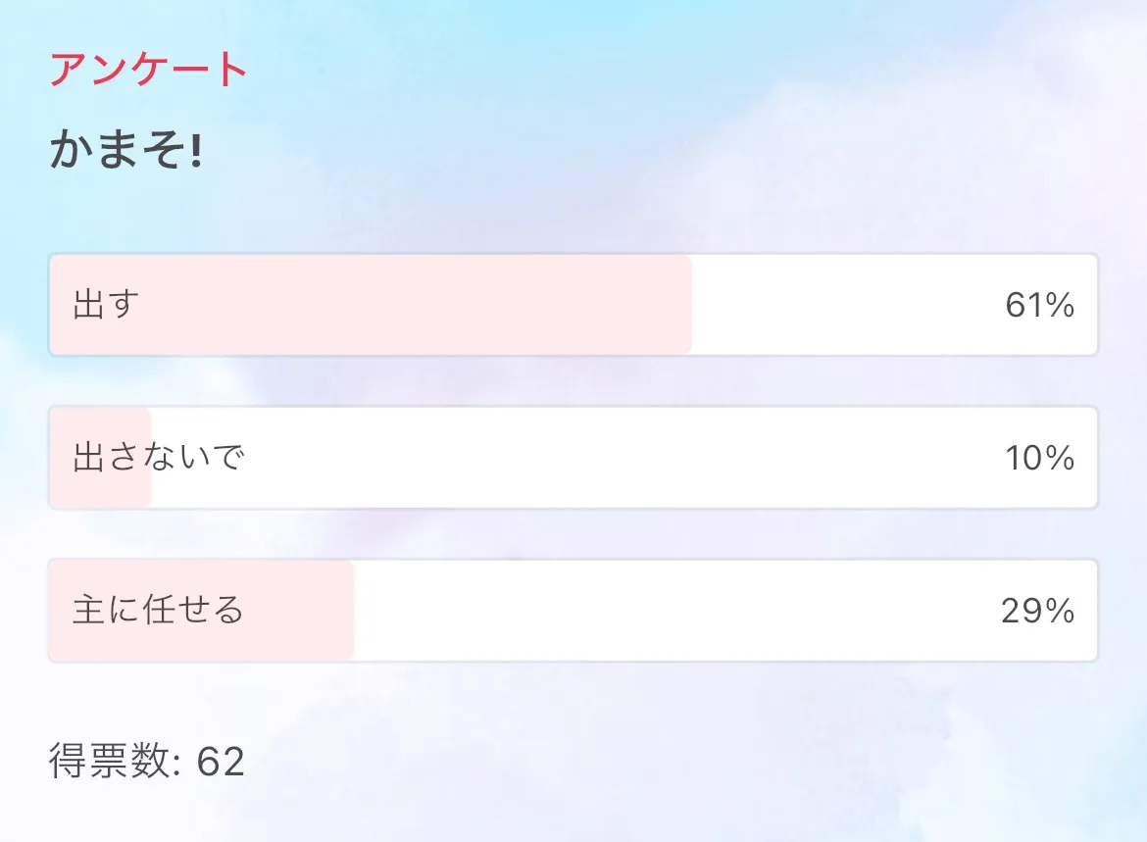This screenshot has height=842, width=1147.
Task: Click the 29% result percentage
Action: pos(1037,611)
